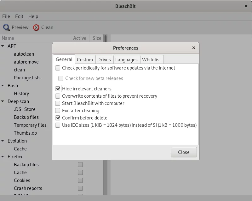Toggle Check for new beta releases
The image size is (252, 201).
pos(61,78)
